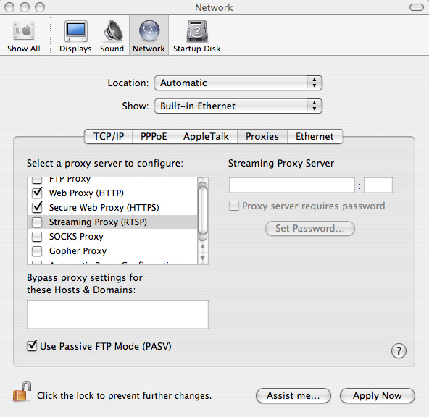The width and height of the screenshot is (429, 417).
Task: Click the bypass Hosts & Domains text box
Action: (117, 314)
